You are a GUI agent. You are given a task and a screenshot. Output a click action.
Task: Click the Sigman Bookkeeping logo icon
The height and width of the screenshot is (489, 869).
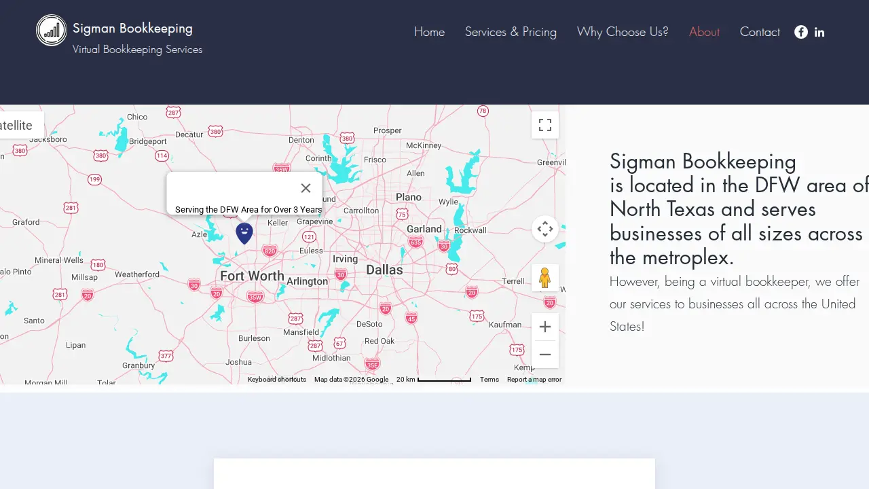point(52,31)
